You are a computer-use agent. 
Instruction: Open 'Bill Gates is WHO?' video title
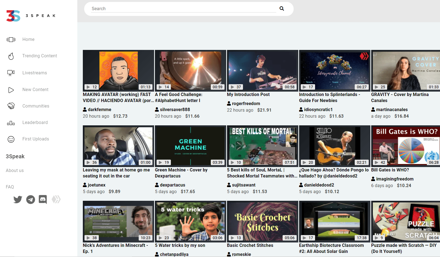(390, 170)
